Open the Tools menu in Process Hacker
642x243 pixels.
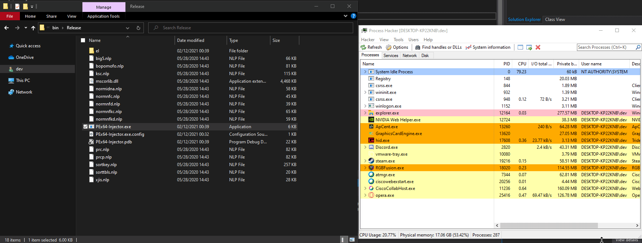(398, 40)
